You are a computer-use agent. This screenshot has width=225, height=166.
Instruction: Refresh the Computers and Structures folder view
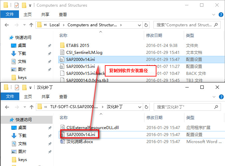(146, 25)
